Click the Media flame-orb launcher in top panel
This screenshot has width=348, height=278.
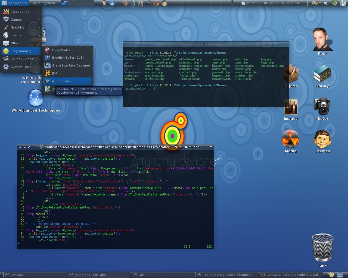click(156, 3)
